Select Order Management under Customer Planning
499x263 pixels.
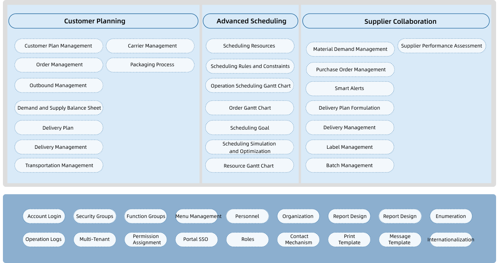tap(58, 65)
